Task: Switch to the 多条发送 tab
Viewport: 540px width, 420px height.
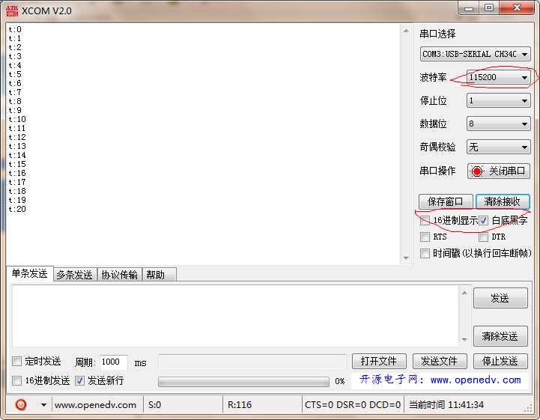Action: click(75, 275)
